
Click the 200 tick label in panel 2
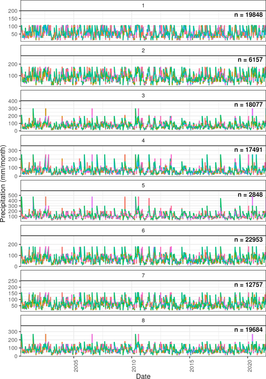coord(13,64)
